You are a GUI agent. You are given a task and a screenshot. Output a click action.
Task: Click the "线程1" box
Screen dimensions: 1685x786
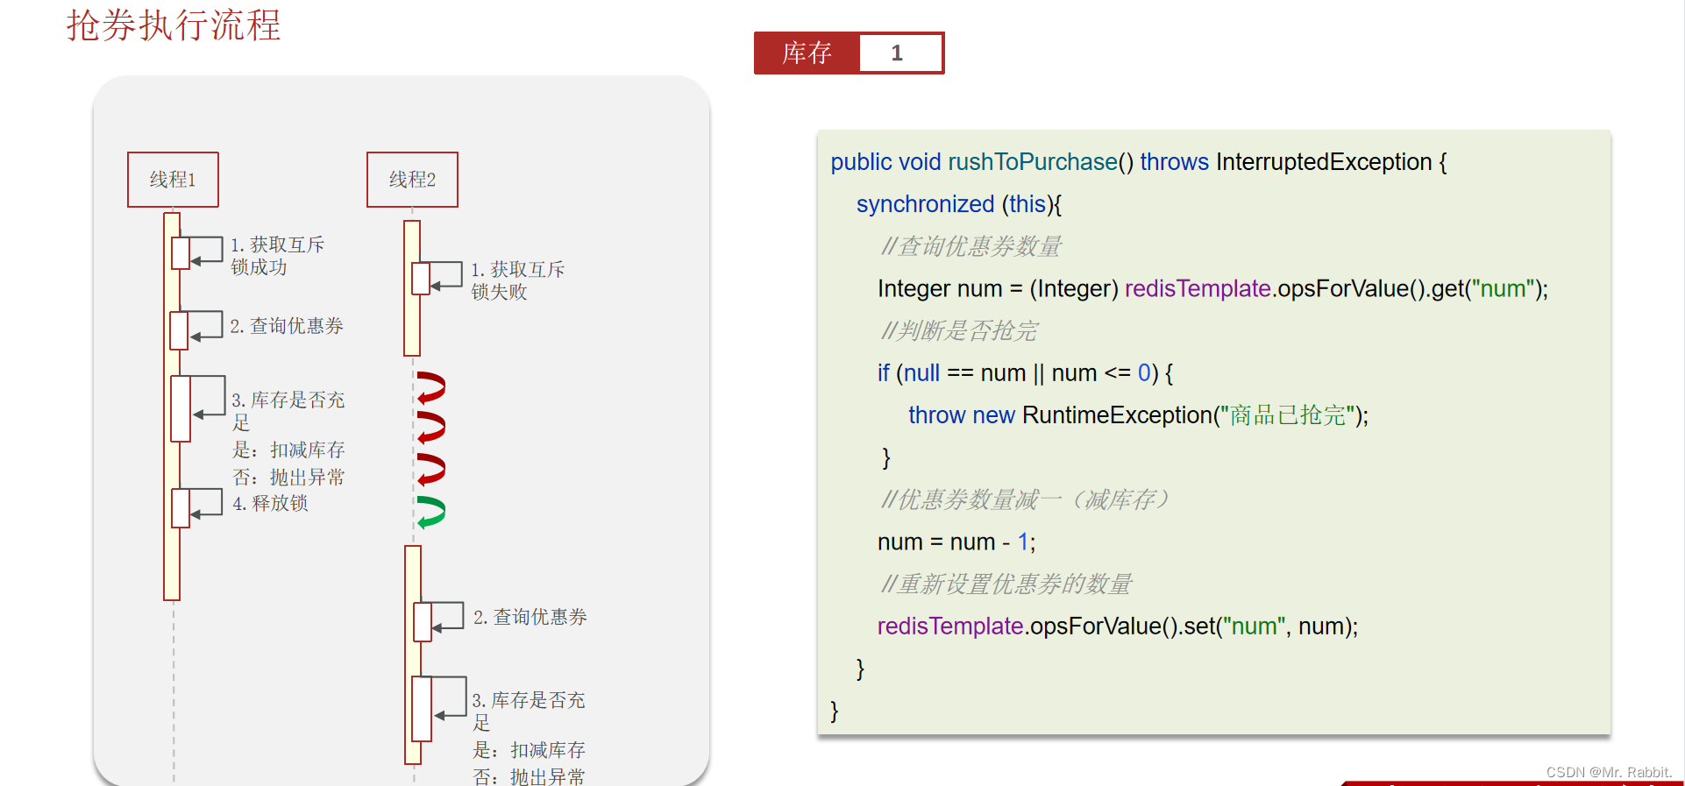173,180
